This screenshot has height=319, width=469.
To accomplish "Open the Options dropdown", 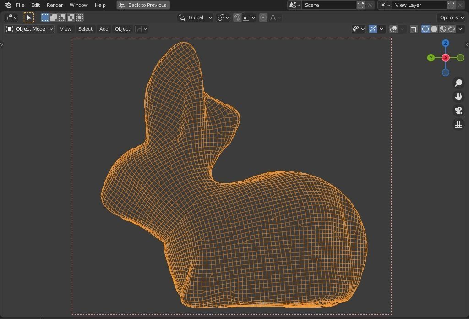I will tap(452, 18).
